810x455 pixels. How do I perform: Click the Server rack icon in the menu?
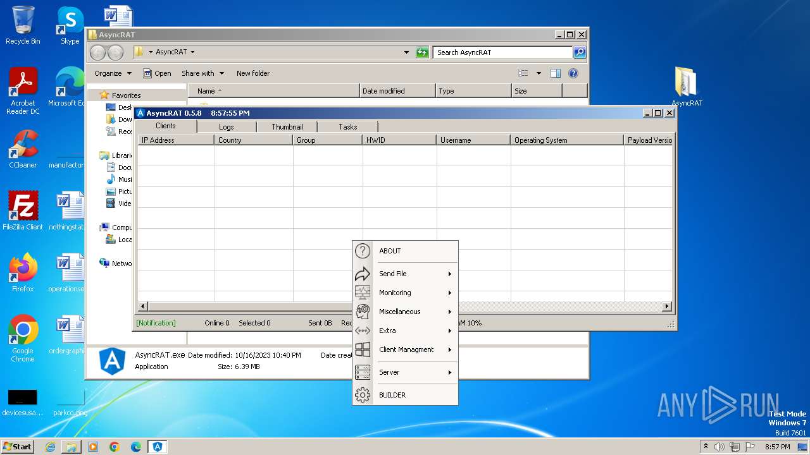coord(363,372)
